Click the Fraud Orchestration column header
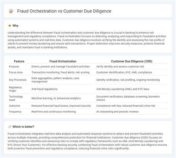The image size is (176, 158). [63, 61]
